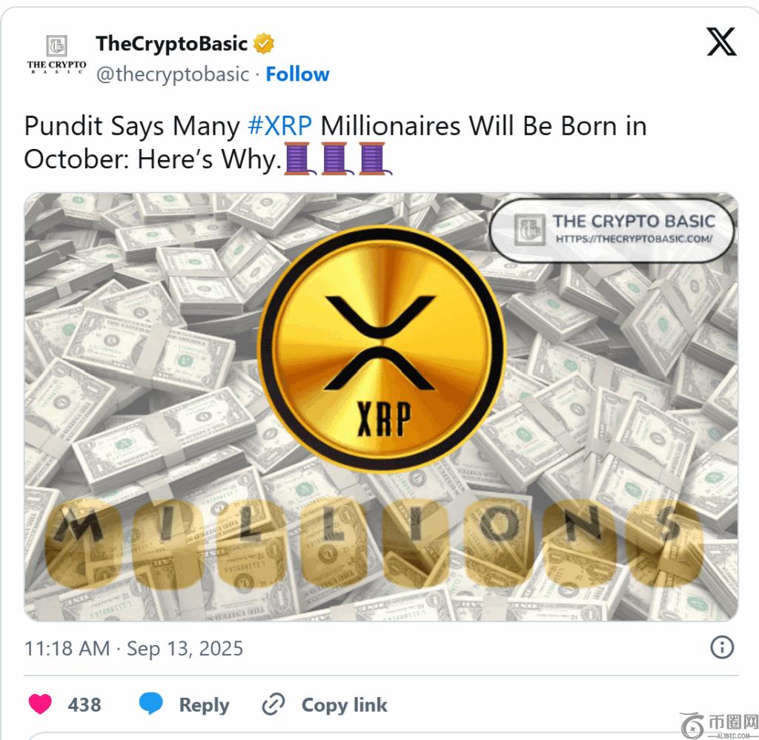Screen dimensions: 759x740
Task: Click the X logo in the corner
Action: (721, 42)
